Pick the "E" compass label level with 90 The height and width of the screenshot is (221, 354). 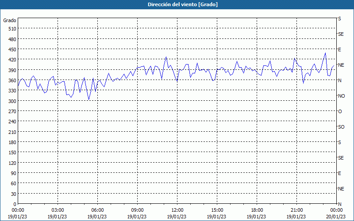click(339, 173)
